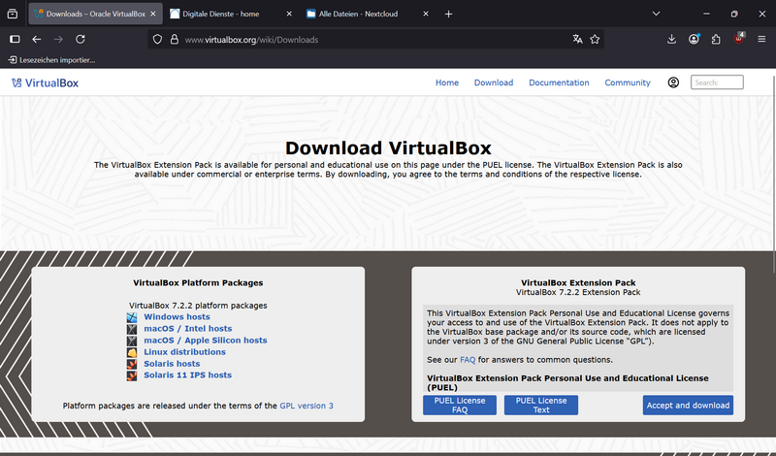Reload the page with the refresh icon
This screenshot has height=456, width=776.
[81, 40]
